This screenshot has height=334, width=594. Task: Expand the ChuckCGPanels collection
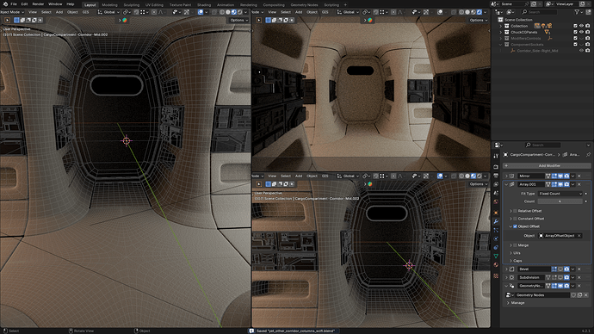(501, 32)
